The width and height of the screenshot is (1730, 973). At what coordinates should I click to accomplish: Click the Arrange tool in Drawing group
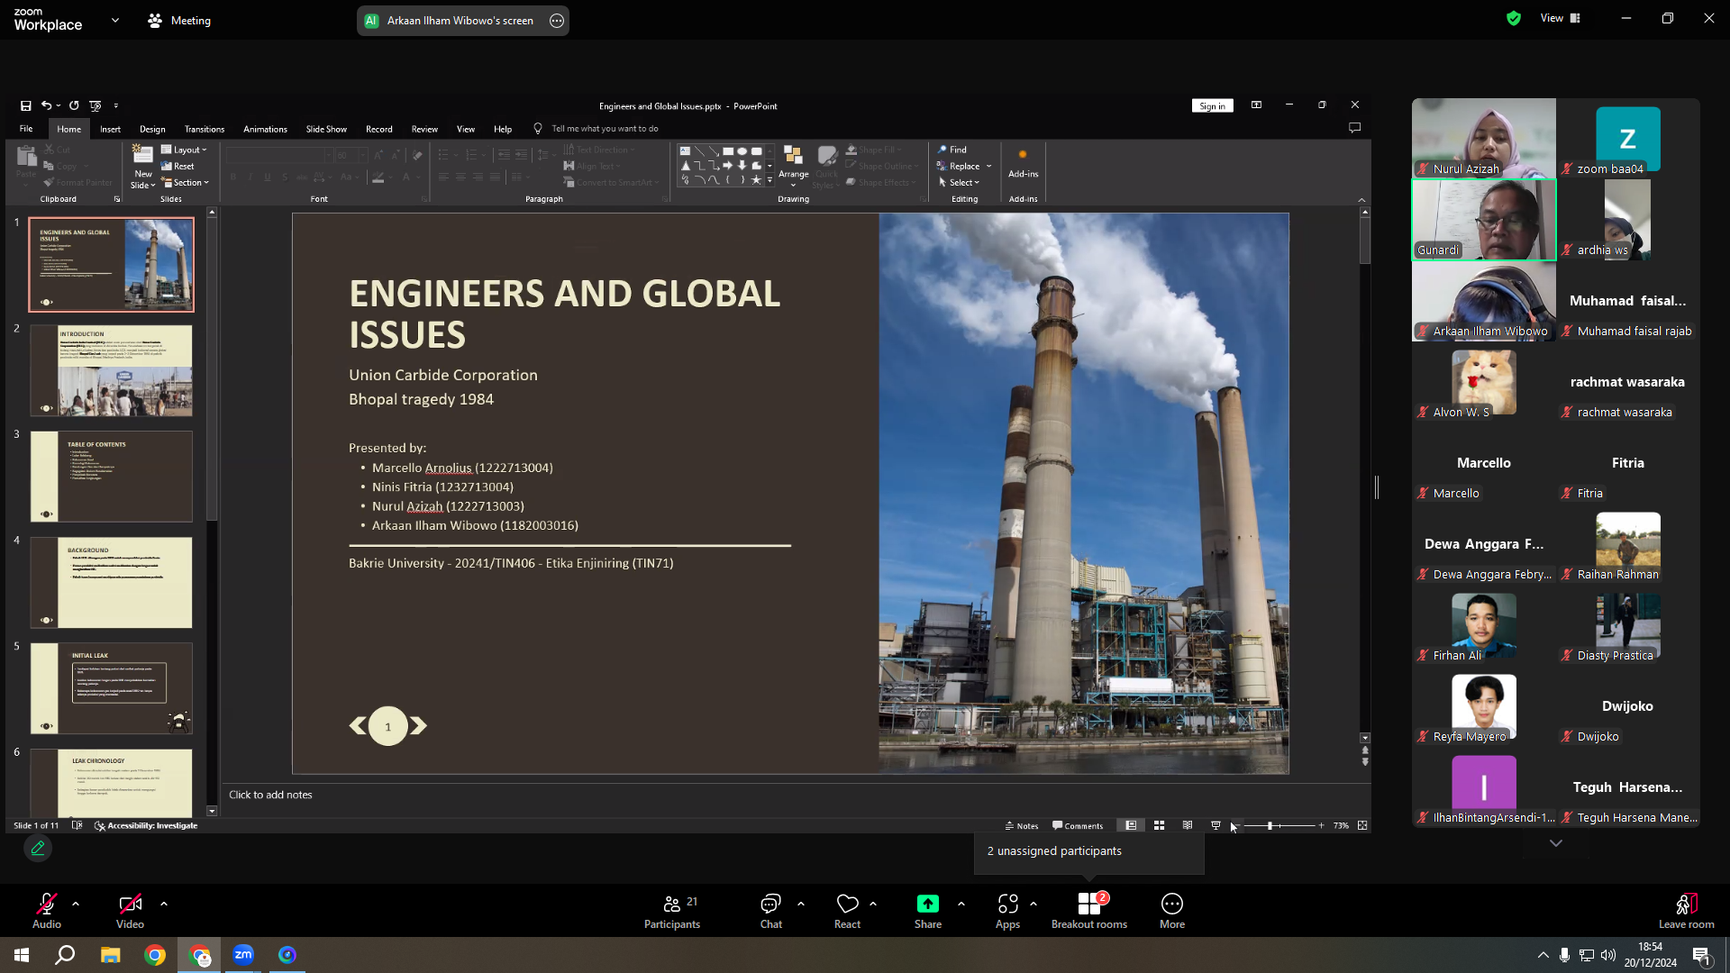(793, 167)
